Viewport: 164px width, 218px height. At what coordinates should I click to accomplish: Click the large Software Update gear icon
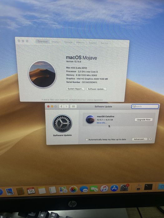[x=62, y=123]
